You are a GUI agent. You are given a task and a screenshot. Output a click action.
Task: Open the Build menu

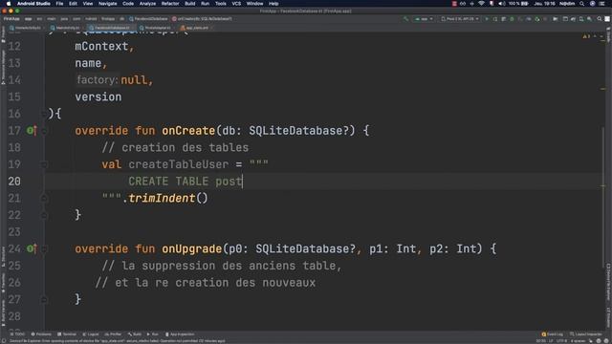tap(190, 4)
